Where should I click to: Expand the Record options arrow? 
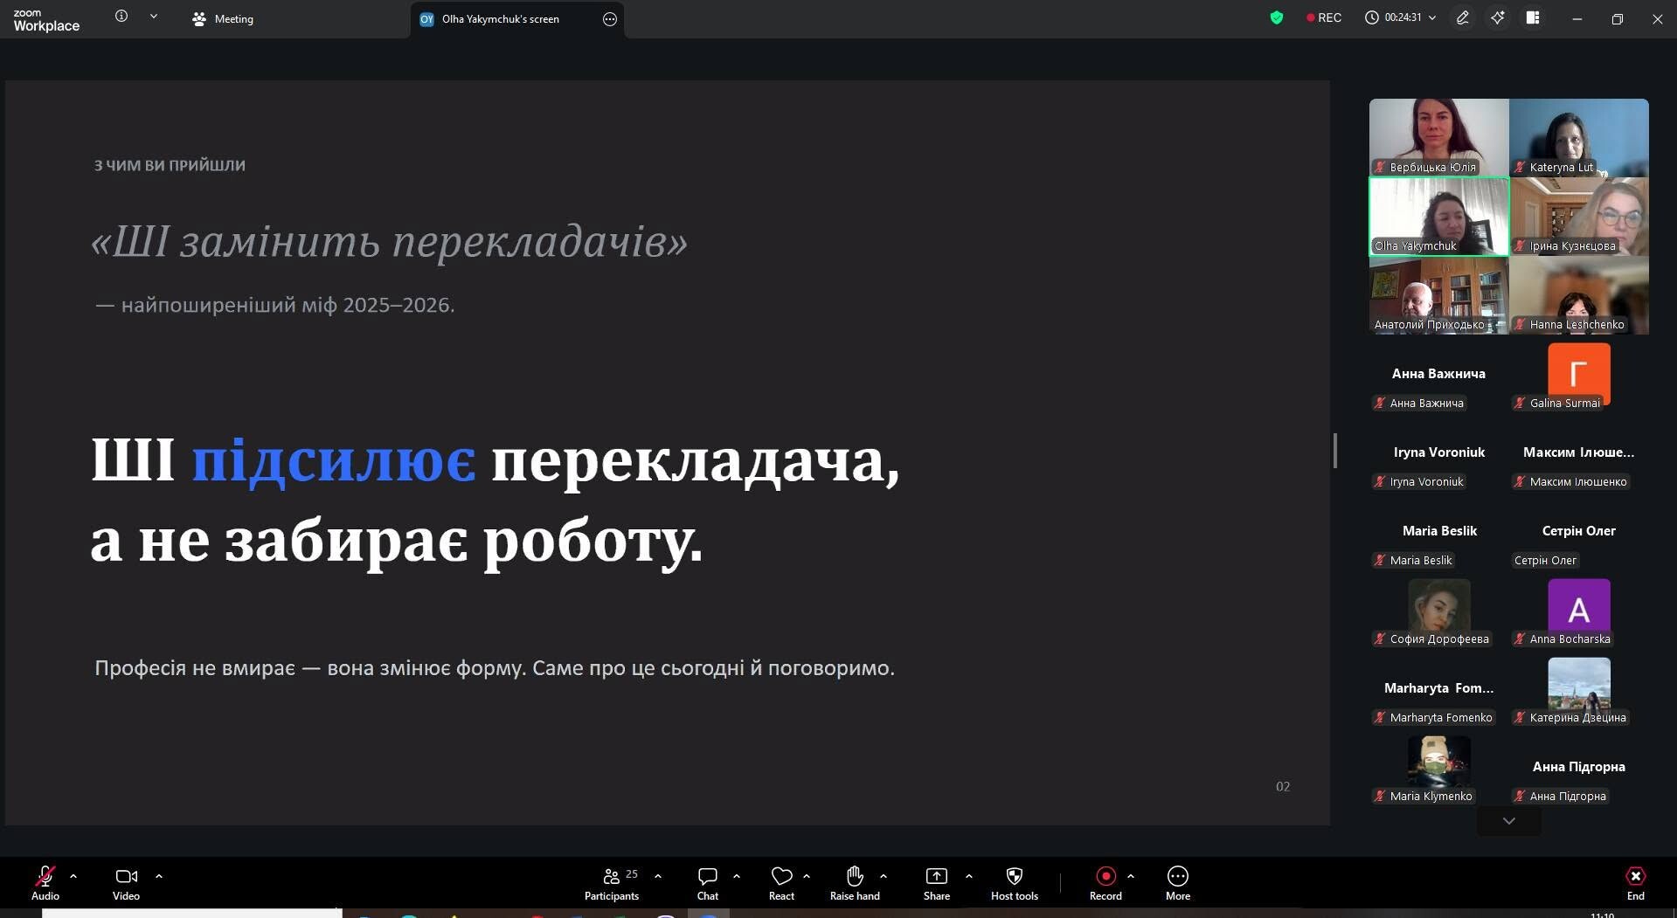tap(1131, 875)
